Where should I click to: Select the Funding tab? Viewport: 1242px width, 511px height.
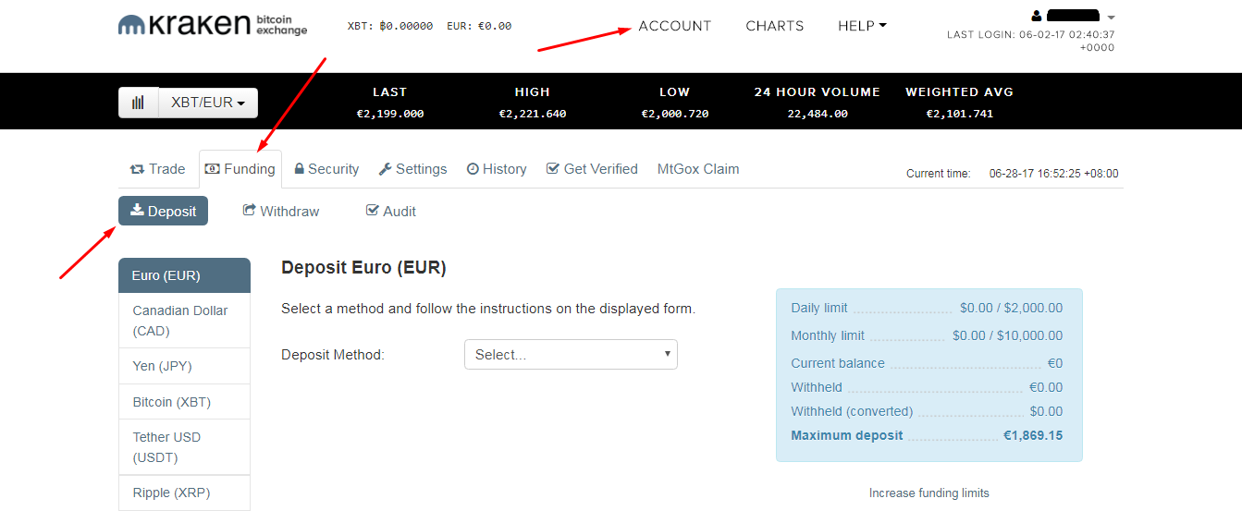(240, 169)
